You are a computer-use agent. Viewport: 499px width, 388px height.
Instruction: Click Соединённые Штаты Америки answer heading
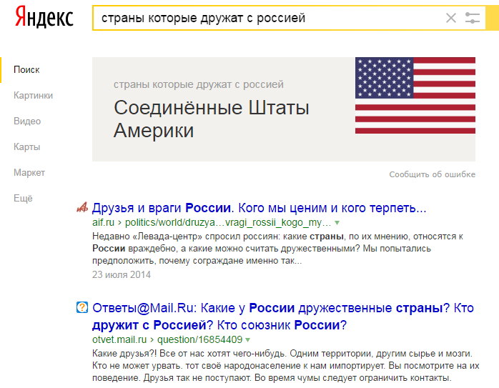coord(212,119)
